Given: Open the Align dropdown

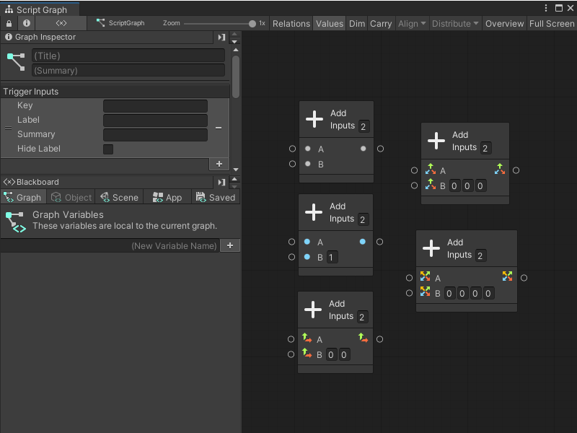Looking at the screenshot, I should [412, 23].
